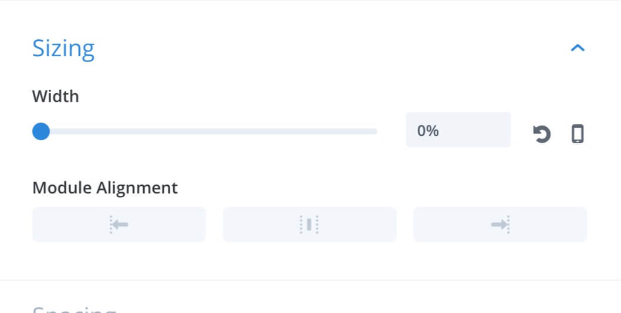The width and height of the screenshot is (621, 313).
Task: Select the left-arrow alignment button
Action: [x=119, y=224]
